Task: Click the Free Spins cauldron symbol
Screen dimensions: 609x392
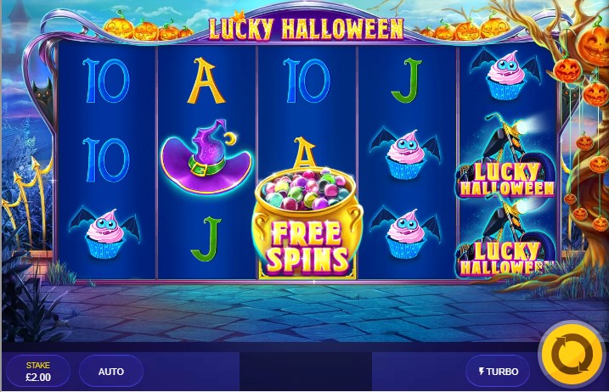Action: 307,223
